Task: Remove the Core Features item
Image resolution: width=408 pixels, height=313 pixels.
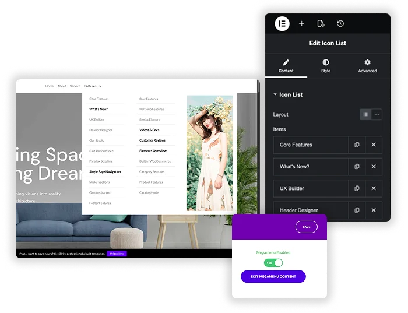Action: (x=374, y=145)
